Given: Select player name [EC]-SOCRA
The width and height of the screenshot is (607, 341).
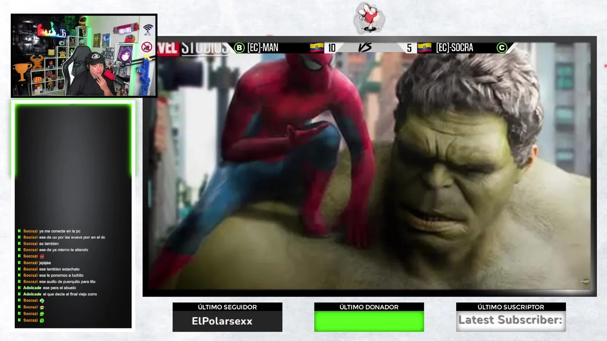Looking at the screenshot, I should tap(454, 47).
